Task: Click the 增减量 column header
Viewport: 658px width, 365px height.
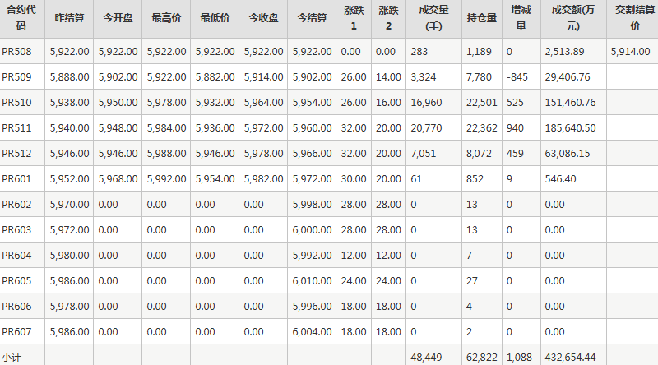Action: [521, 18]
